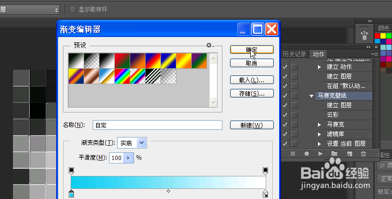
Task: Choose the orange-yellow-orange gradient preset
Action: [x=184, y=61]
